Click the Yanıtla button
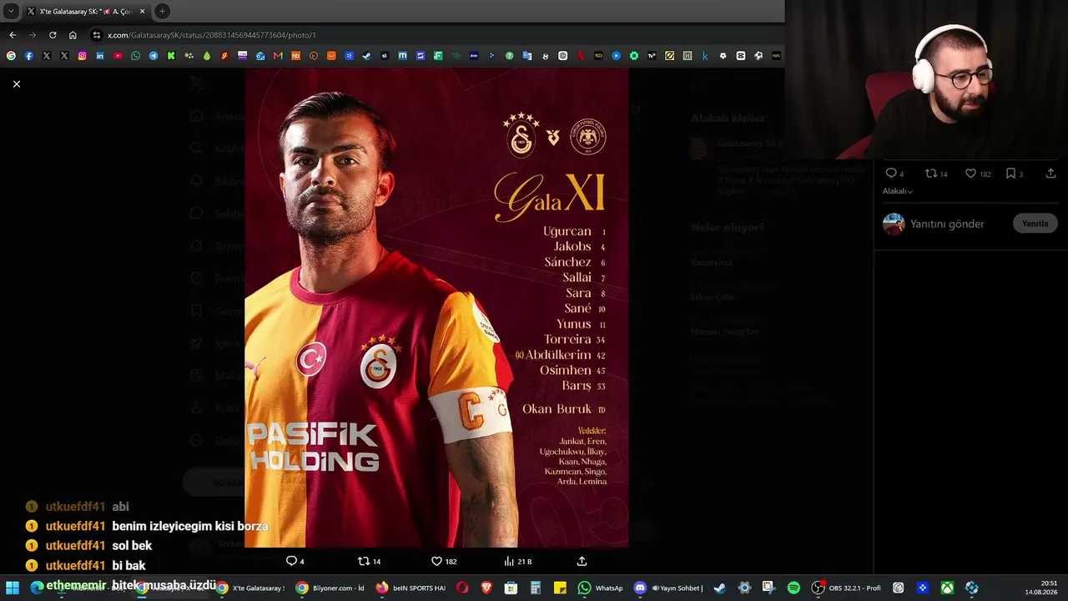 1035,224
